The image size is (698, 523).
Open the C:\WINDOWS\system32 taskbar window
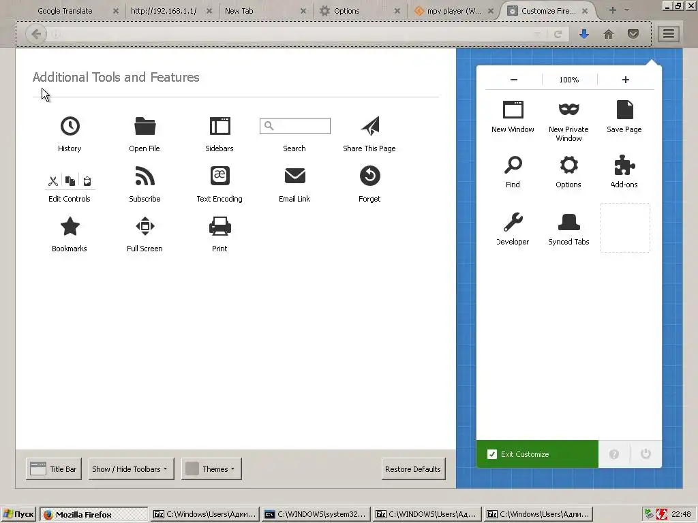(316, 515)
